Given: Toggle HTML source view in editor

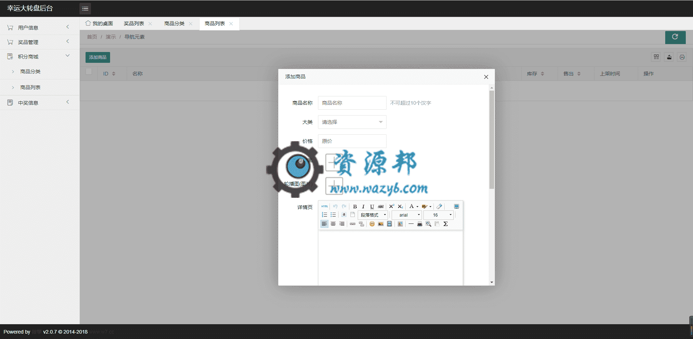Looking at the screenshot, I should [x=324, y=207].
